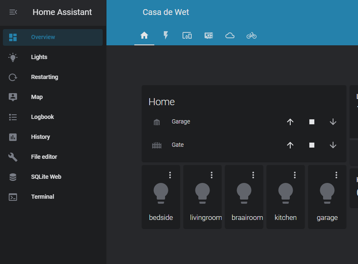Open the Overview dashboard in the sidebar

pos(53,37)
